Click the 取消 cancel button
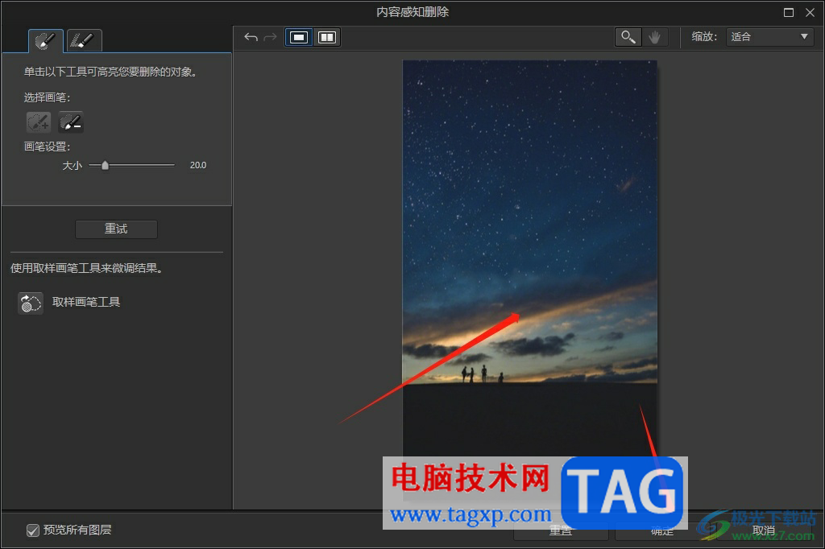The image size is (825, 549). tap(764, 531)
